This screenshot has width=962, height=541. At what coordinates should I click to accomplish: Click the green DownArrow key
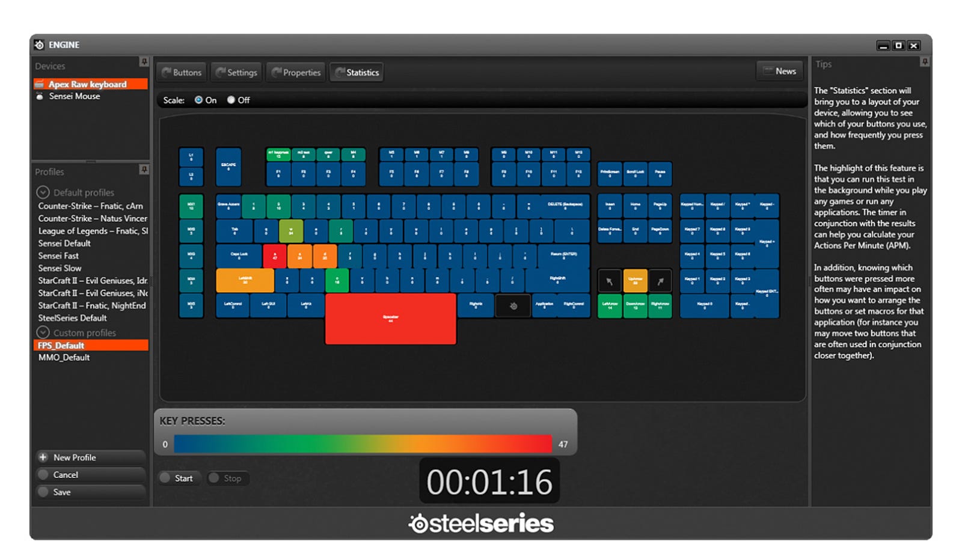pyautogui.click(x=635, y=306)
